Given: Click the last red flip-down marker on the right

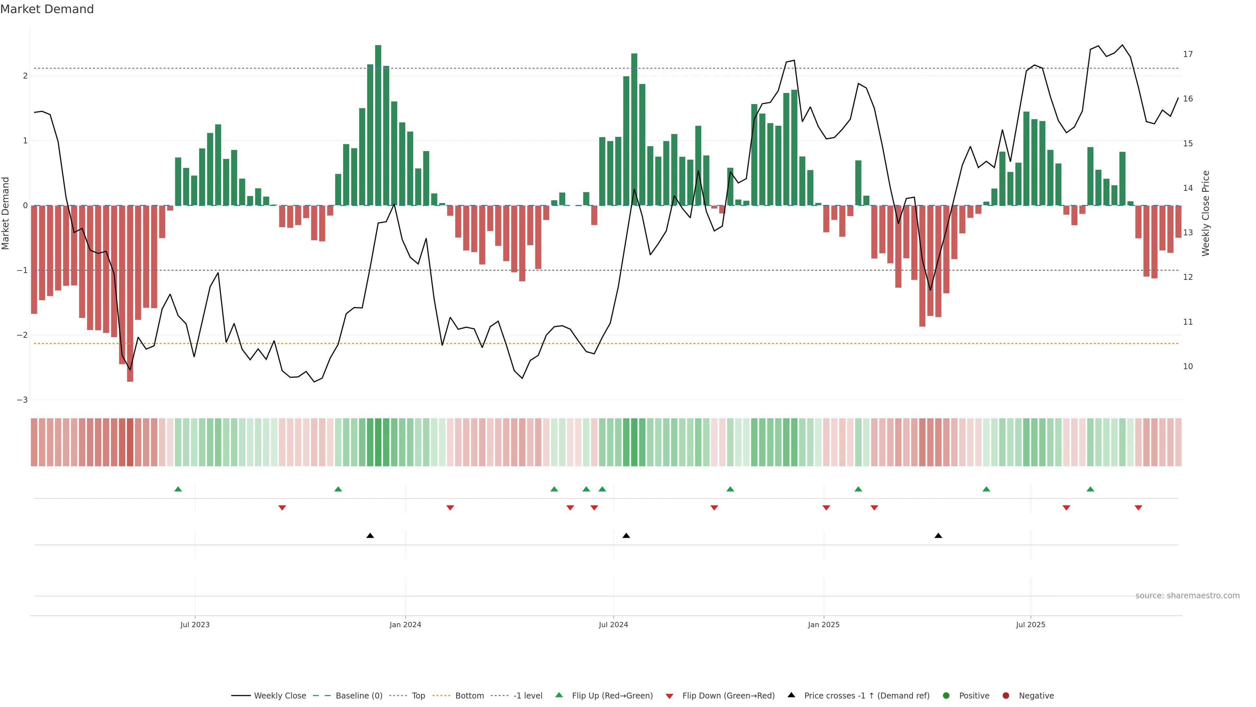Looking at the screenshot, I should (x=1138, y=508).
